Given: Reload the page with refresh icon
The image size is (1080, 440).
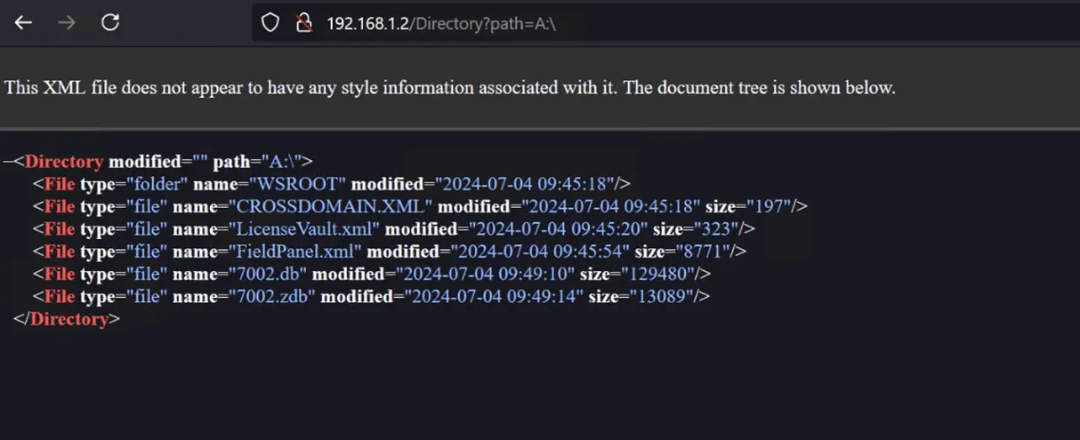Looking at the screenshot, I should [110, 23].
